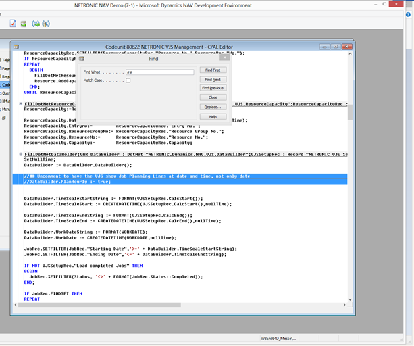Select the Codeunit item in Object Designer
Image resolution: width=414 pixels, height=346 pixels.
5,84
